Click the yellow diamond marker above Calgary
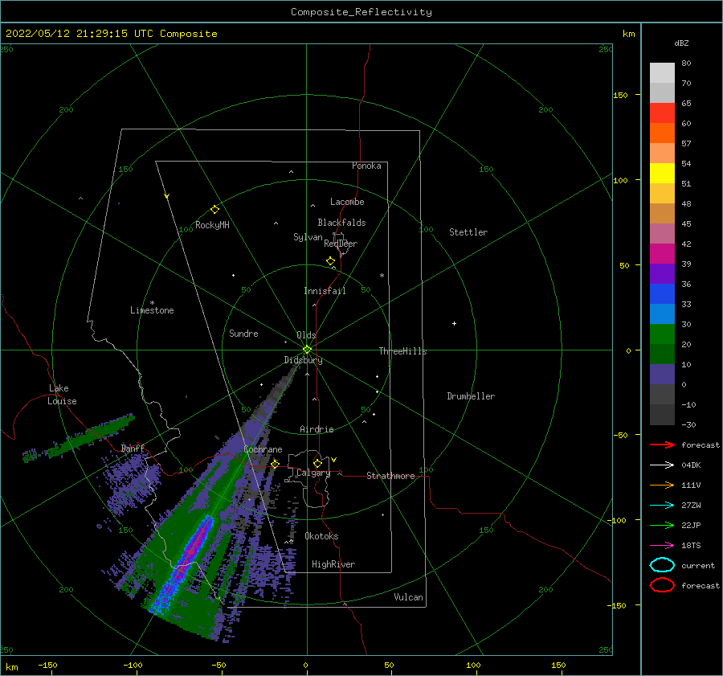 pos(317,463)
